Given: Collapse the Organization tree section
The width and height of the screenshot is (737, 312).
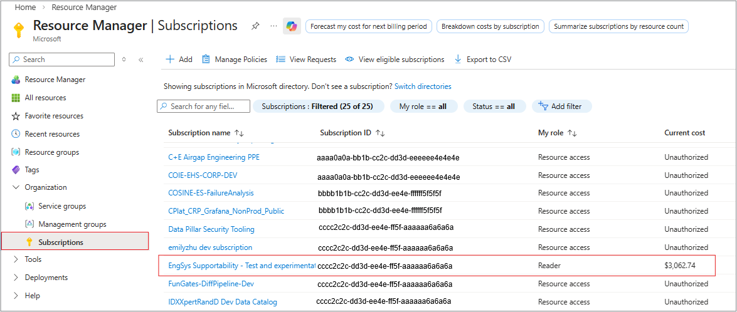Looking at the screenshot, I should point(16,187).
